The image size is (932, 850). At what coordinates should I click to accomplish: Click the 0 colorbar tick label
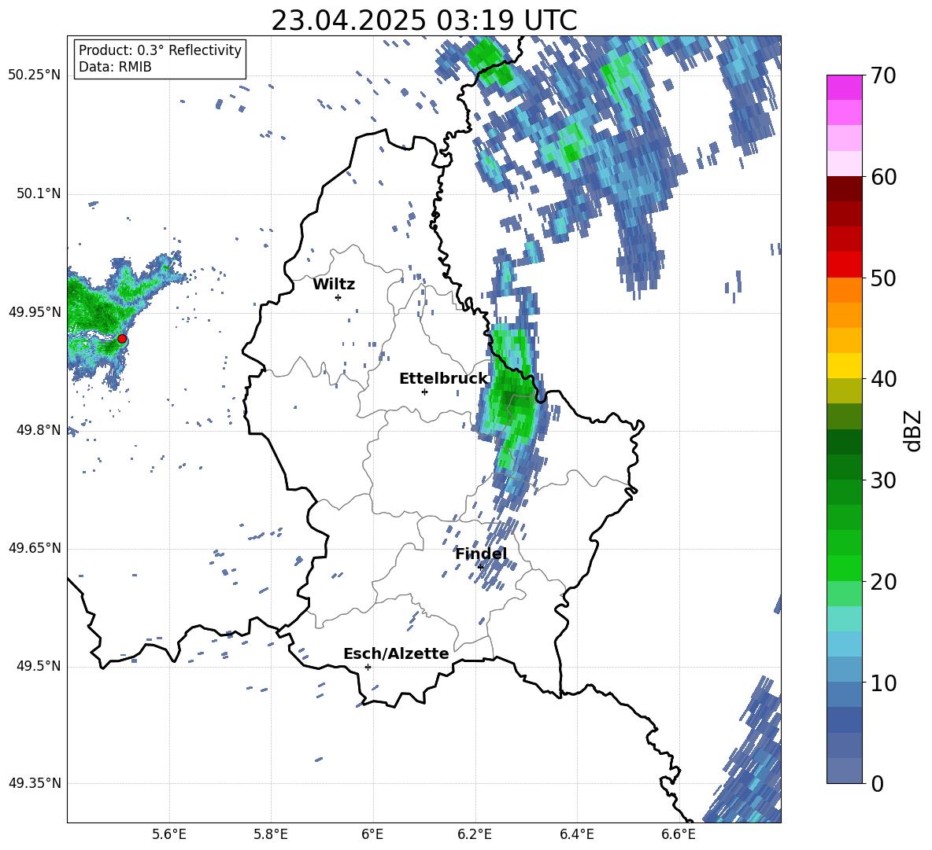[877, 784]
